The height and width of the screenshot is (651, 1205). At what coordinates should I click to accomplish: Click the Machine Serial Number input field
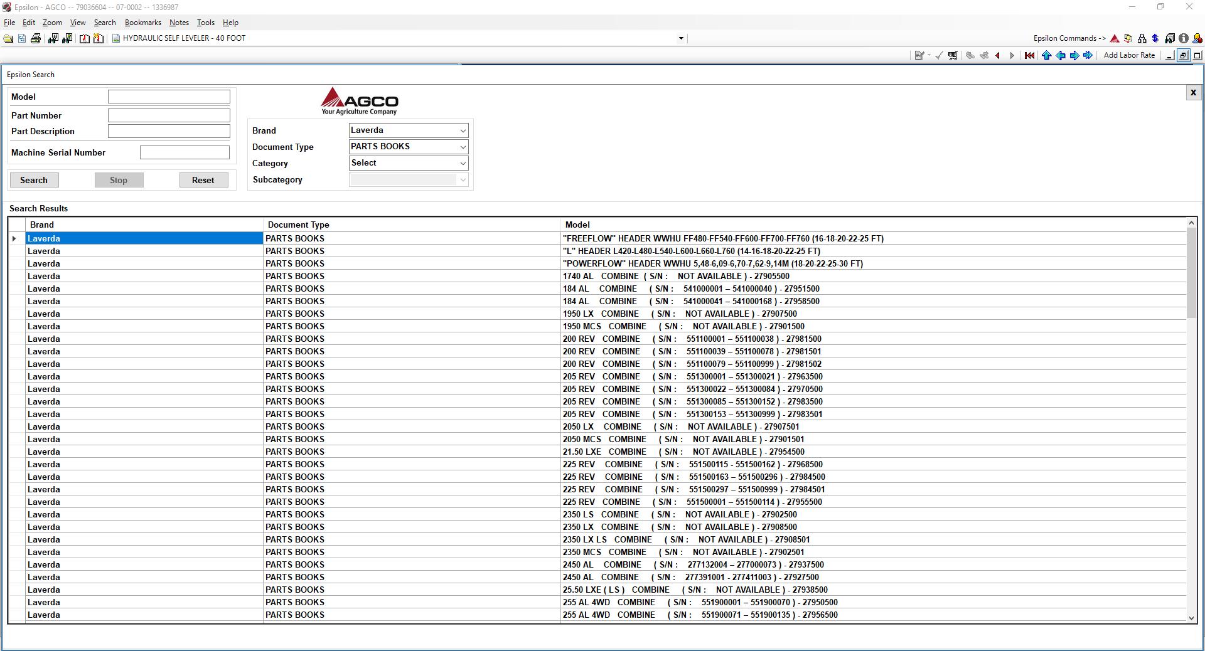click(185, 152)
